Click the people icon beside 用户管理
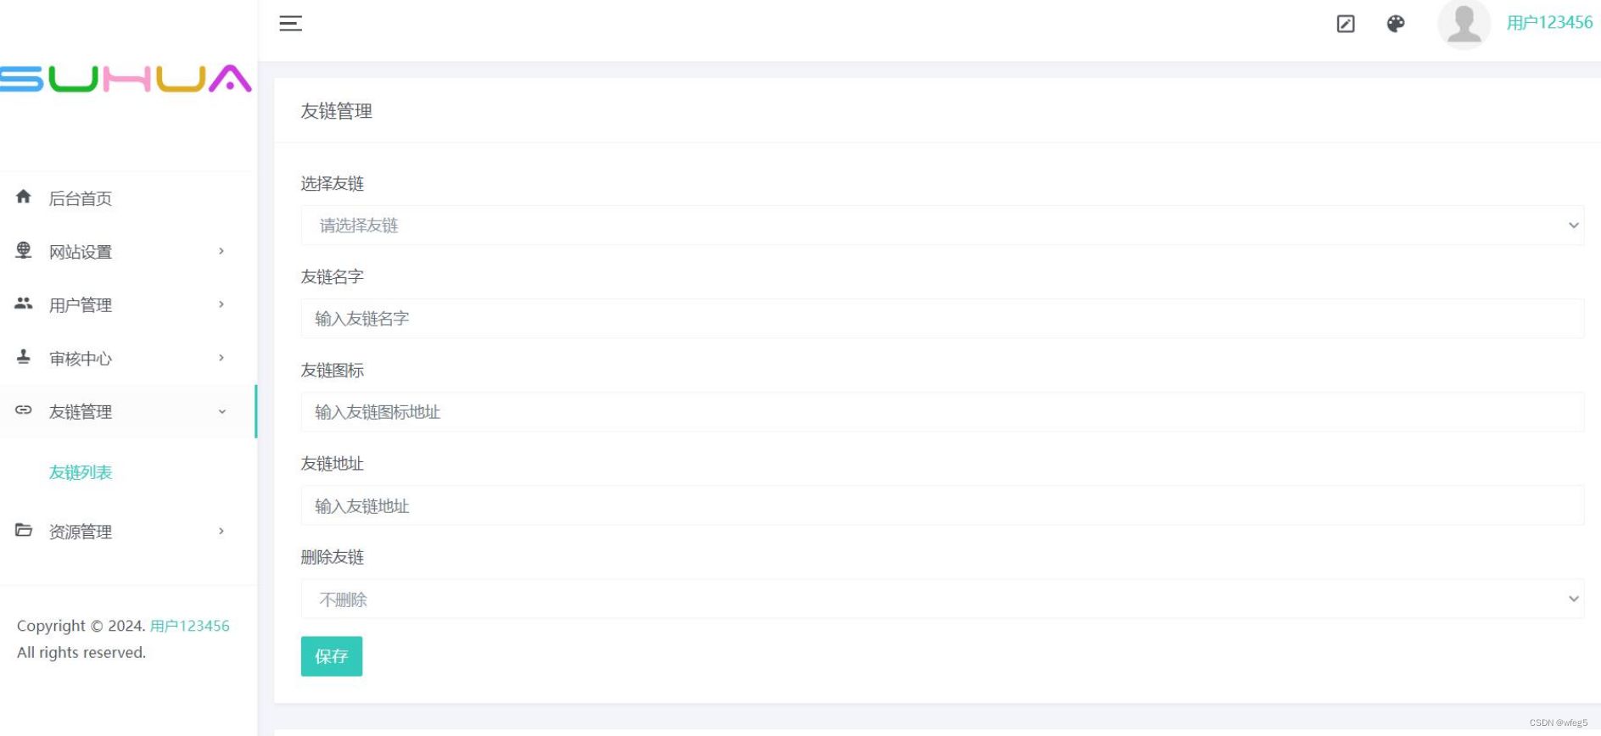The height and width of the screenshot is (736, 1601). click(x=24, y=304)
